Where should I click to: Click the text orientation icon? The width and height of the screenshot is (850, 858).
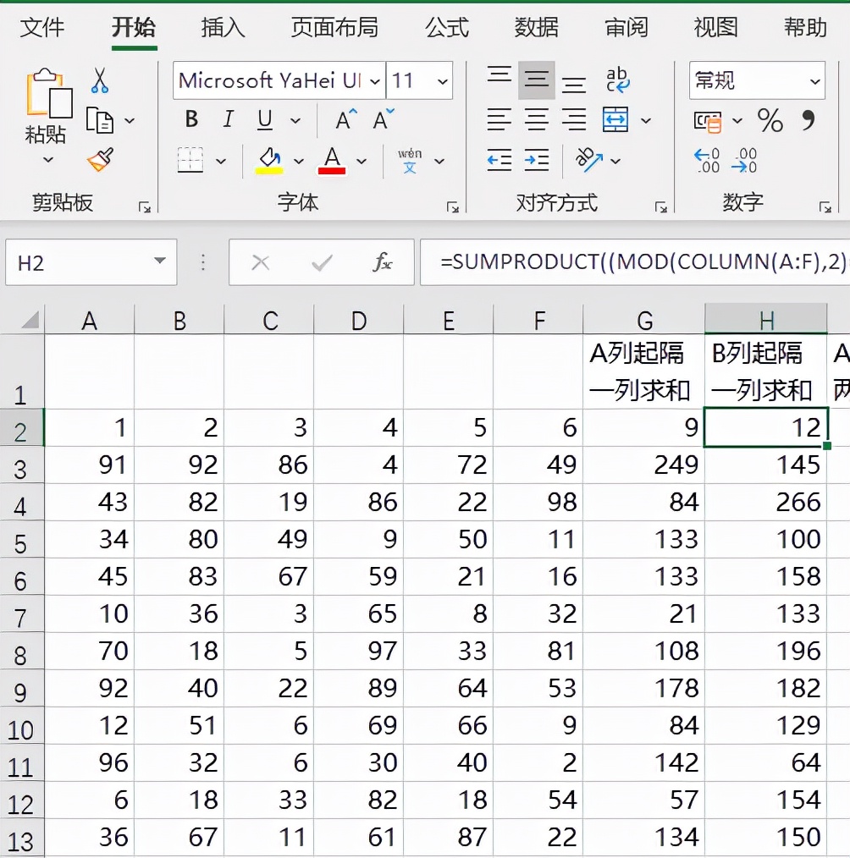tap(588, 160)
